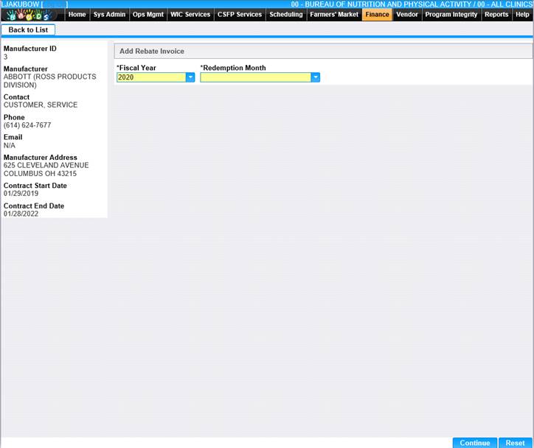This screenshot has width=534, height=448.
Task: Click the Manufacturer ID label
Action: coord(30,49)
